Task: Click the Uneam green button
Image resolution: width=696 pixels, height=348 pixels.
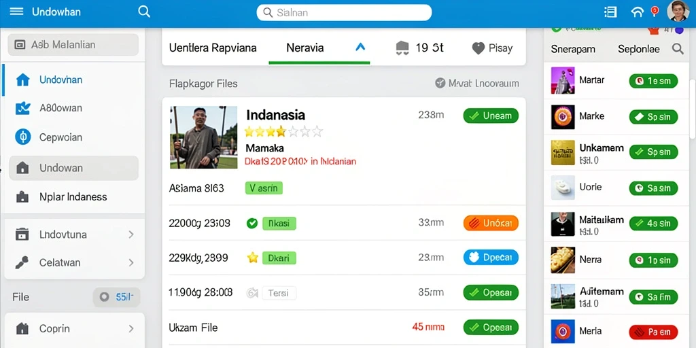Action: pyautogui.click(x=491, y=116)
